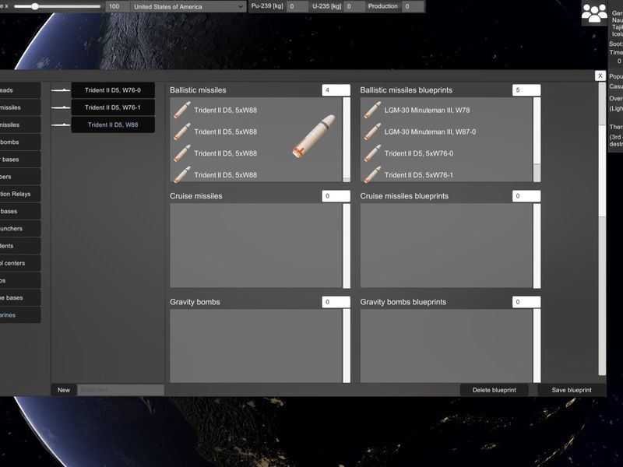The width and height of the screenshot is (623, 467).
Task: Click the Gravity bombs blueprints count field
Action: click(x=526, y=302)
